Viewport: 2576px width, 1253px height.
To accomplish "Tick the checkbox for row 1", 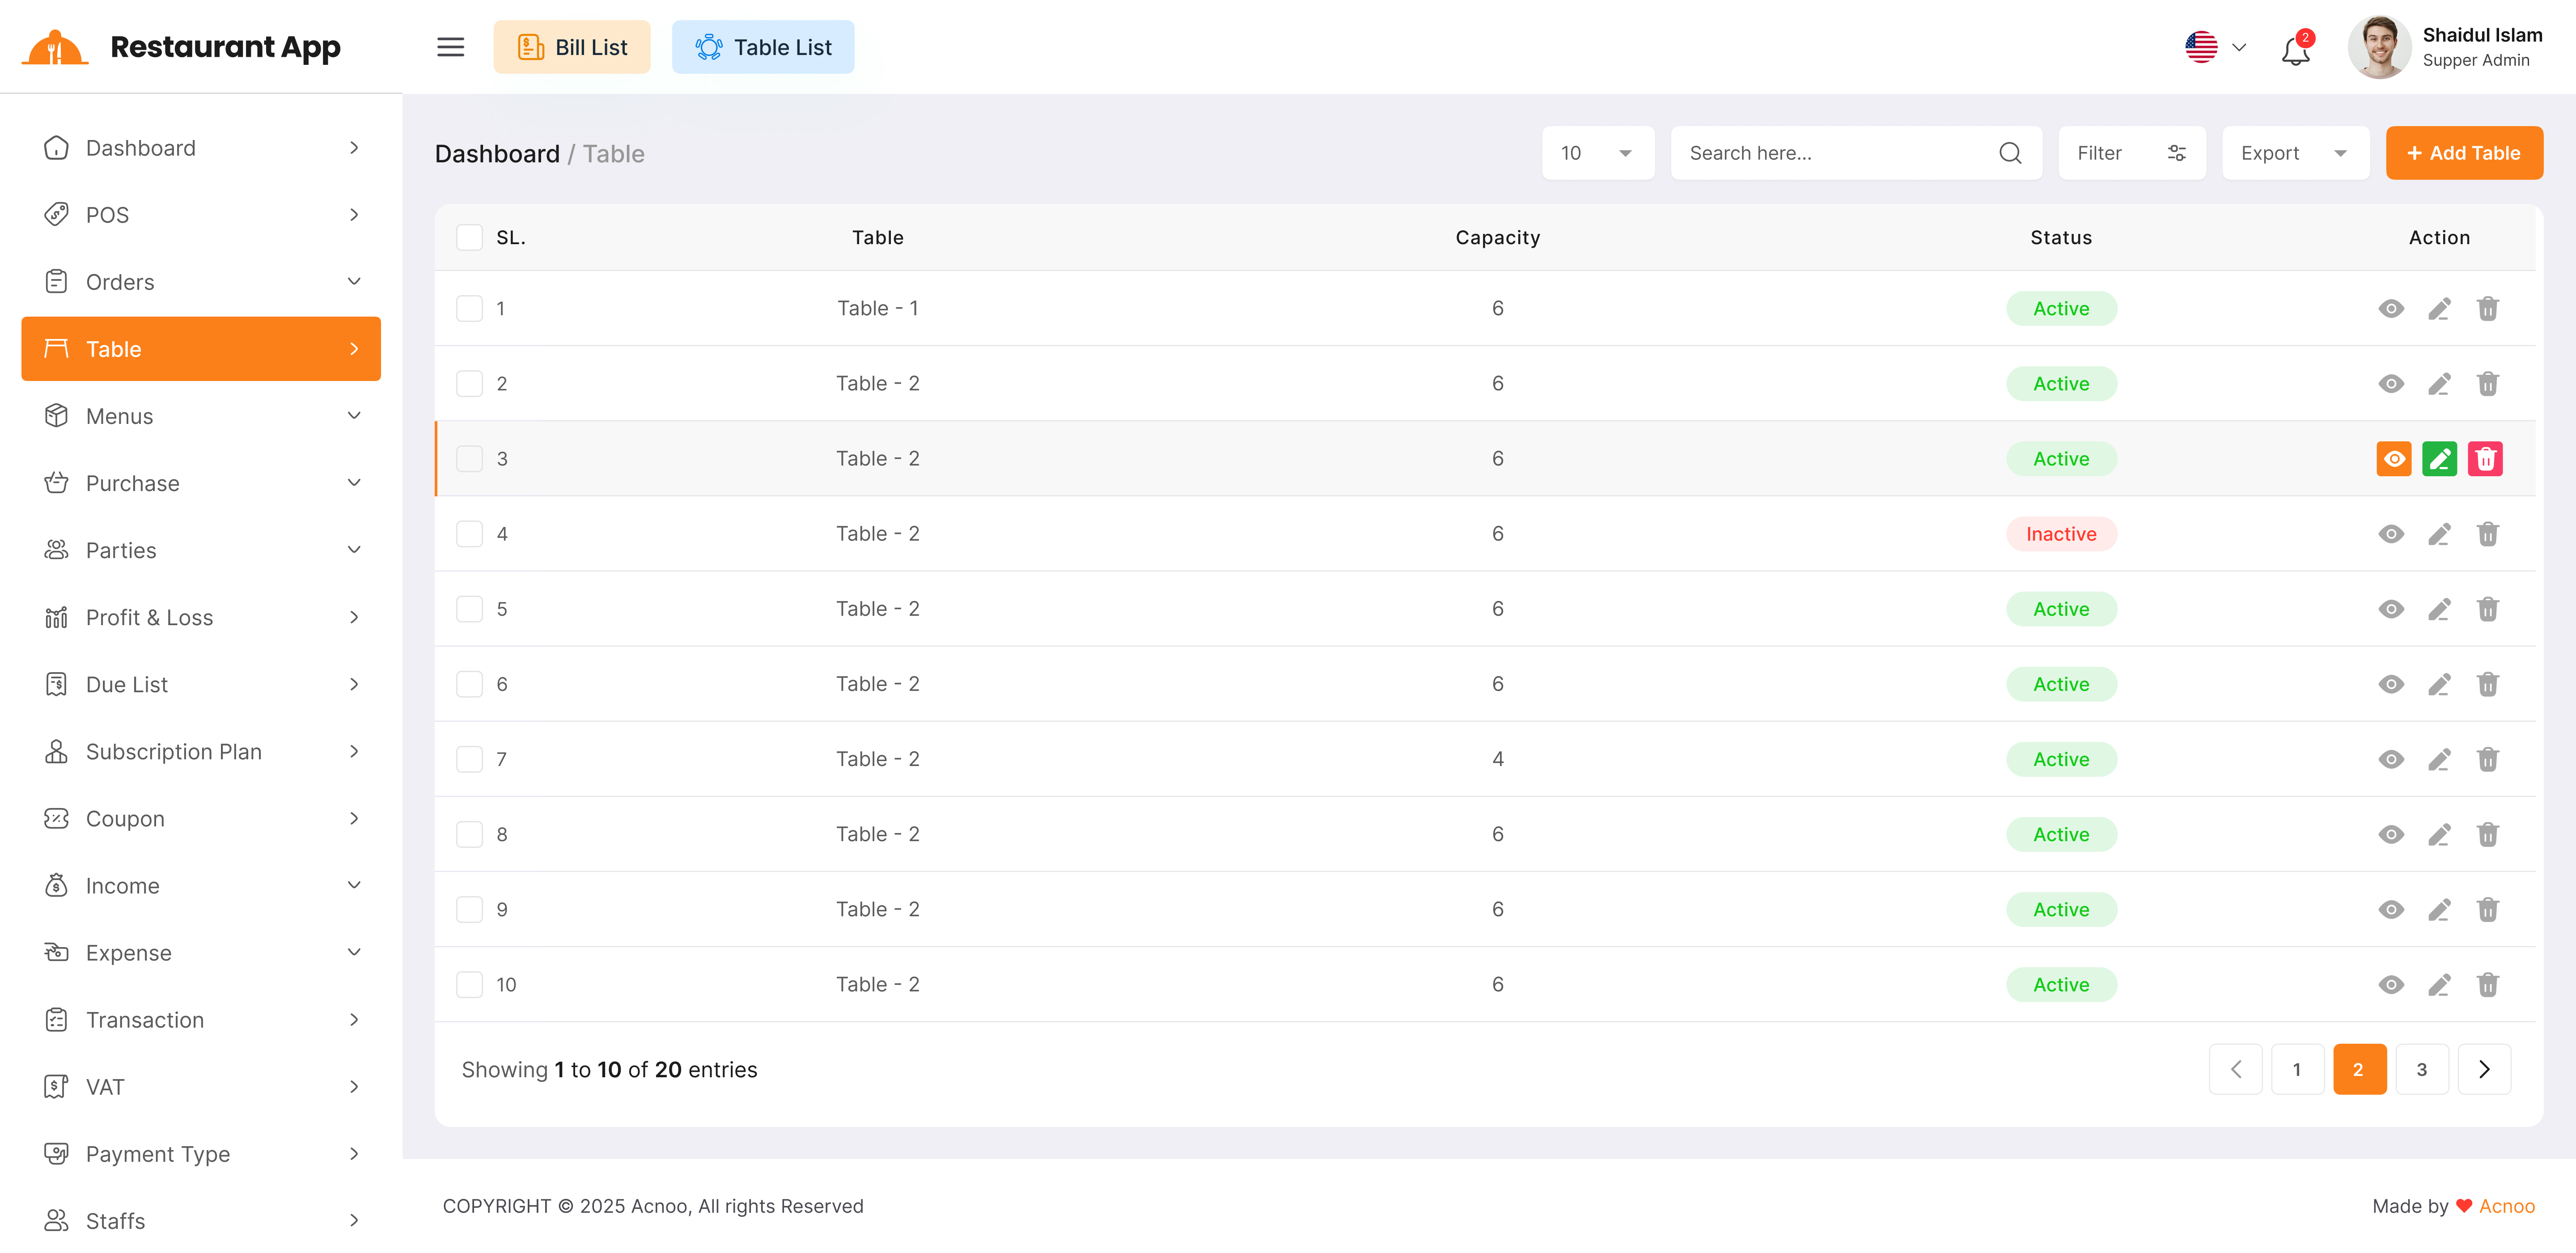I will pyautogui.click(x=469, y=309).
